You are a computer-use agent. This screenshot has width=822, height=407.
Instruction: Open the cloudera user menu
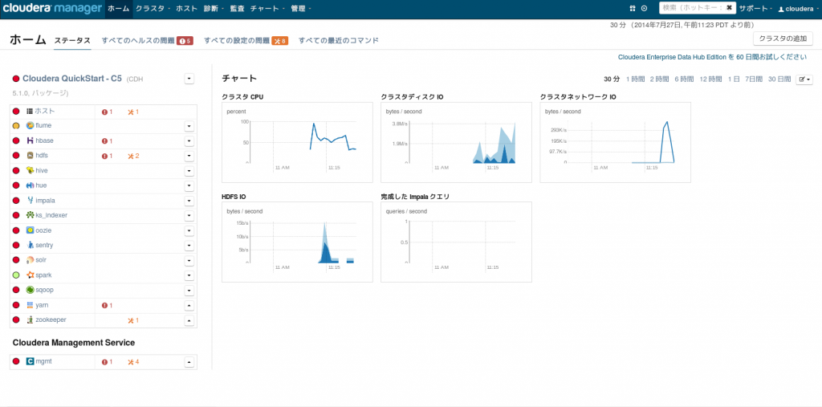pos(797,8)
